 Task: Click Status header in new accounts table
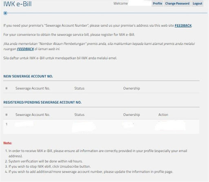[x=79, y=88]
